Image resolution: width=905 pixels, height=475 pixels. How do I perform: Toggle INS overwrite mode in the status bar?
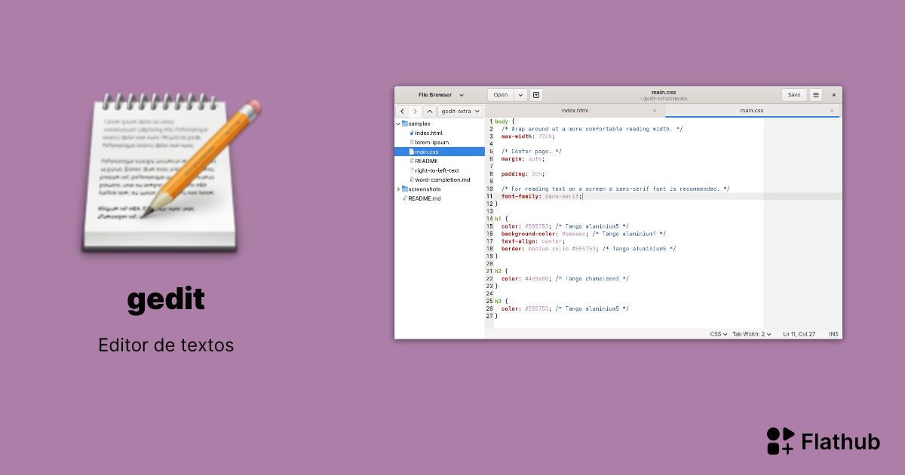[833, 333]
